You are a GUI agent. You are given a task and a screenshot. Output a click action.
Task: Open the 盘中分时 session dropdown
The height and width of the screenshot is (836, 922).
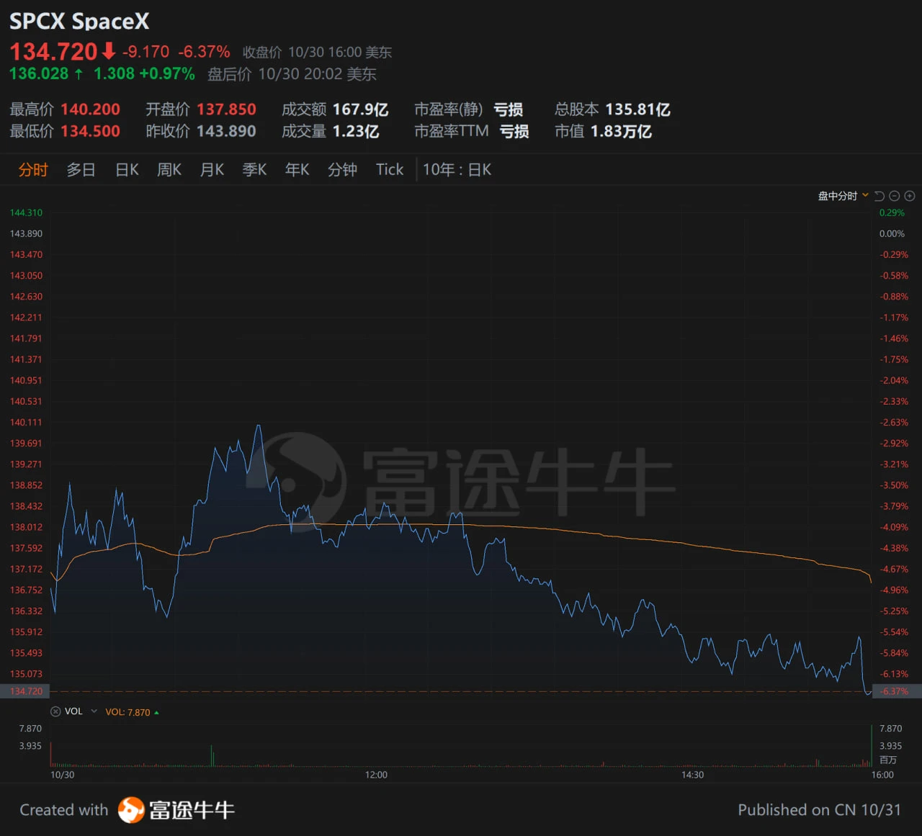843,196
